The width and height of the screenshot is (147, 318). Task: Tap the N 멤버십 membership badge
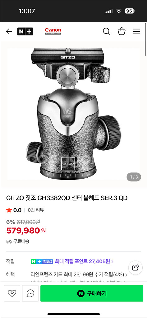point(42,261)
